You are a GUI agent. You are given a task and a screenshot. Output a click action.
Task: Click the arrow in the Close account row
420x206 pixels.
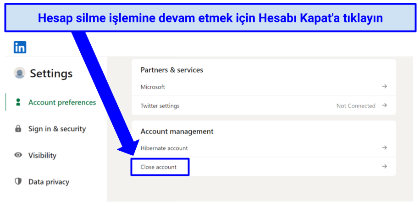point(384,167)
